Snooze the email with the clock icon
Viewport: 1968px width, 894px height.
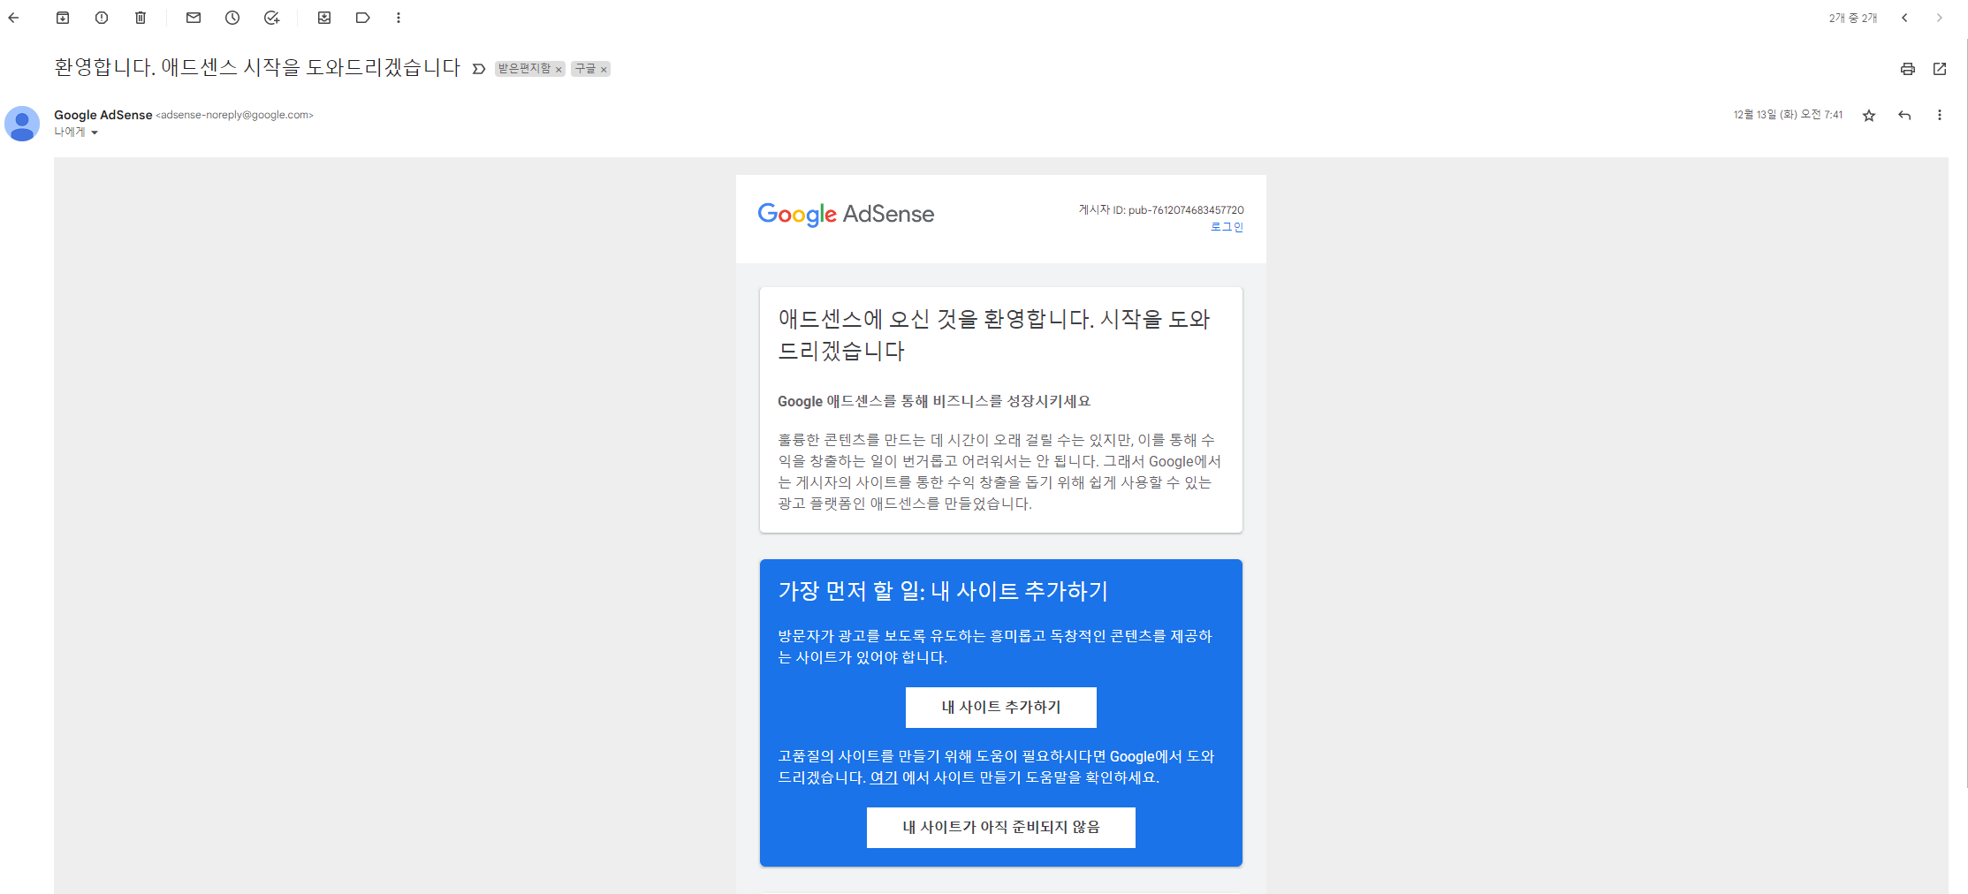[232, 18]
